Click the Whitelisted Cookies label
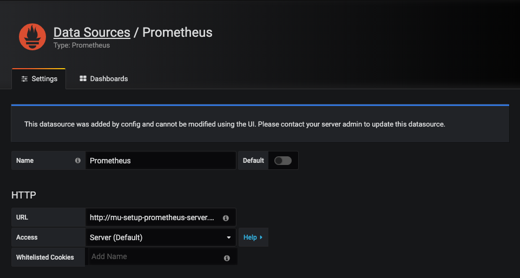520x278 pixels. (45, 257)
